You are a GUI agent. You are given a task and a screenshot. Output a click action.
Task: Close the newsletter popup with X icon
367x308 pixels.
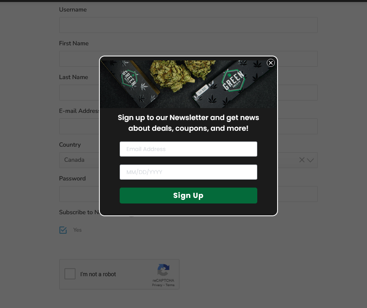[270, 63]
